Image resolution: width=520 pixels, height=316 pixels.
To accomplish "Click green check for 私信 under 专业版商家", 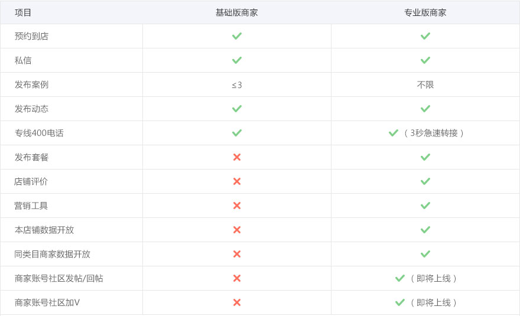I will pyautogui.click(x=425, y=60).
